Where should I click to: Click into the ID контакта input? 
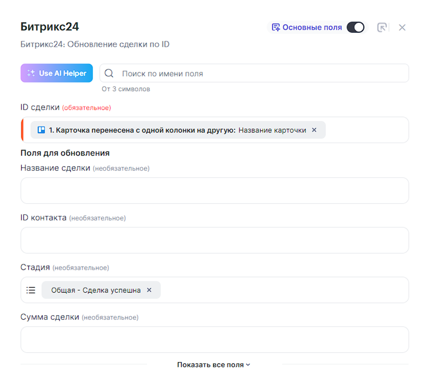pos(215,240)
